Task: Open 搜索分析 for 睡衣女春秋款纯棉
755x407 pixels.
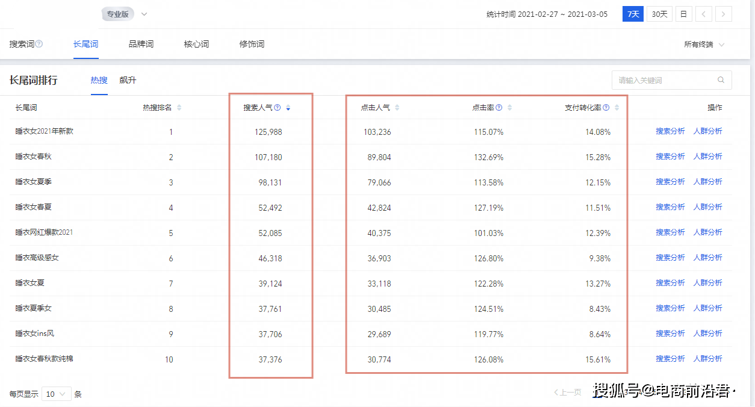Action: tap(670, 359)
